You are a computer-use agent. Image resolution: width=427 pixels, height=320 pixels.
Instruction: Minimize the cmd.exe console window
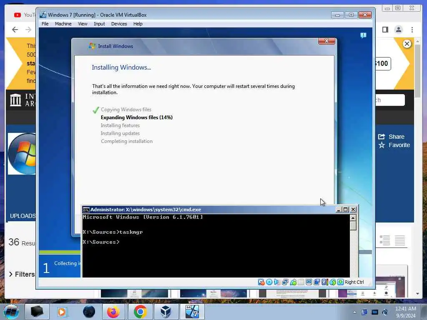[x=339, y=210]
